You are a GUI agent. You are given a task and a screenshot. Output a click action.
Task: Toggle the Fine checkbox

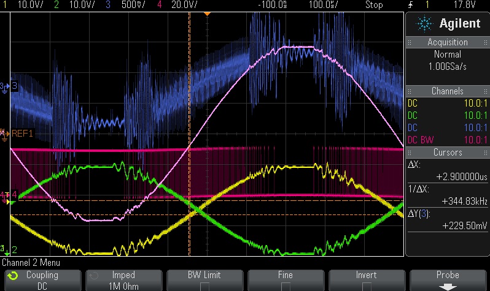coord(286,286)
